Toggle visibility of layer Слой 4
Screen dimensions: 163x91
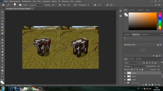(125, 73)
